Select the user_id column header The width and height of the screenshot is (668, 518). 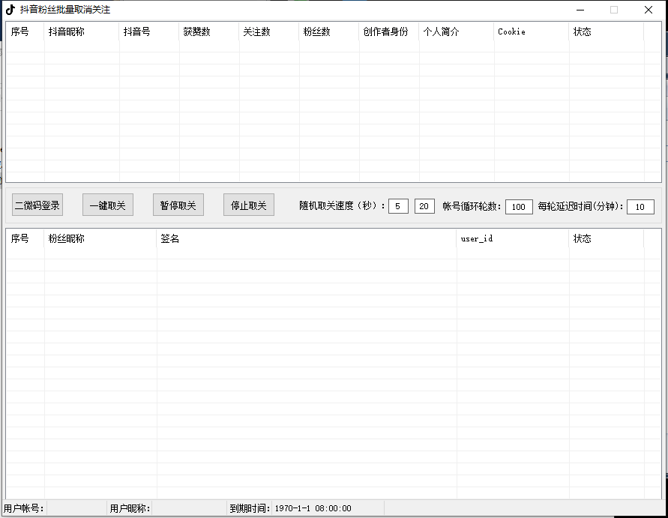513,238
